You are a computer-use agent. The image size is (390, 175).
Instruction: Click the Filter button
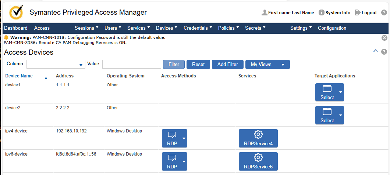click(x=174, y=65)
